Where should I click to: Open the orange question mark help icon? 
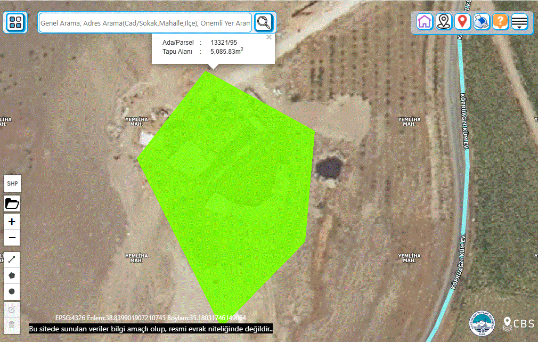point(500,22)
